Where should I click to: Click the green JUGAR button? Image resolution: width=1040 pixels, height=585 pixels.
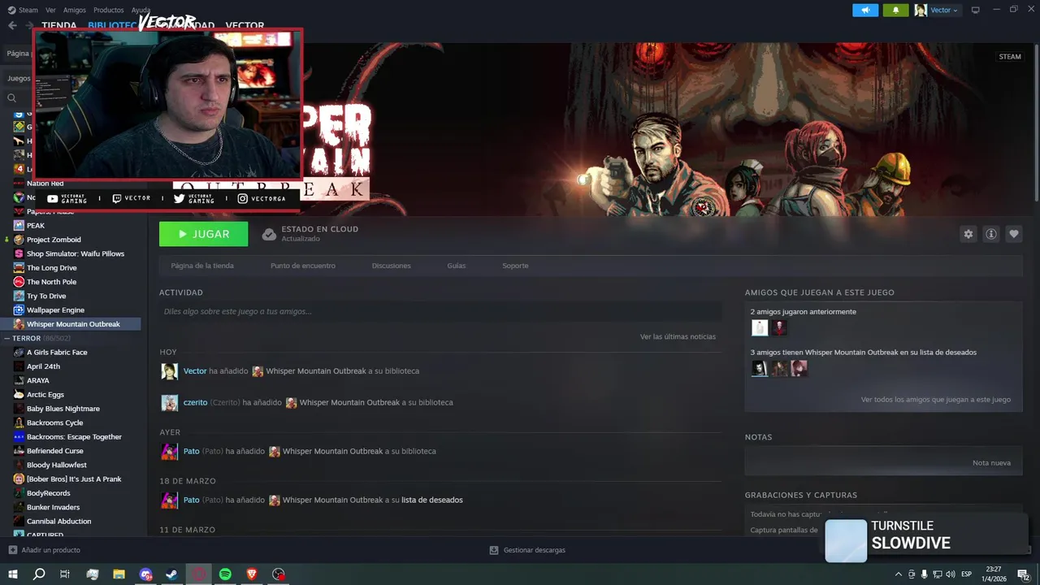(204, 234)
